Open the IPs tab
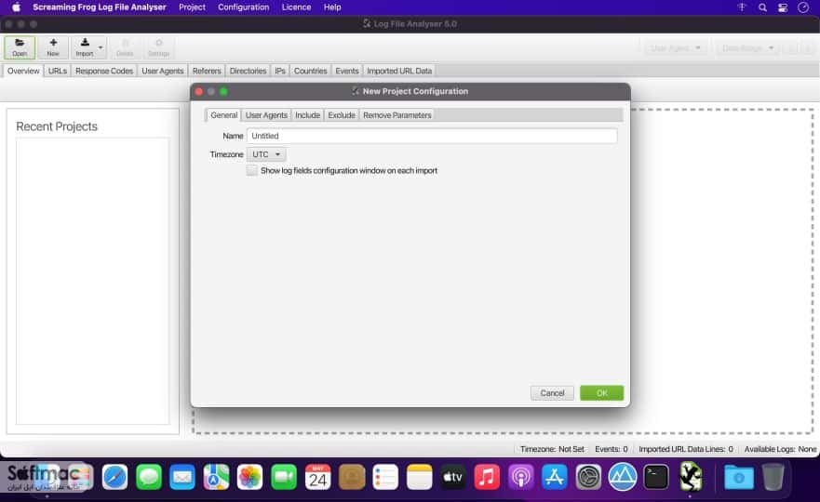The image size is (820, 502). pos(280,71)
